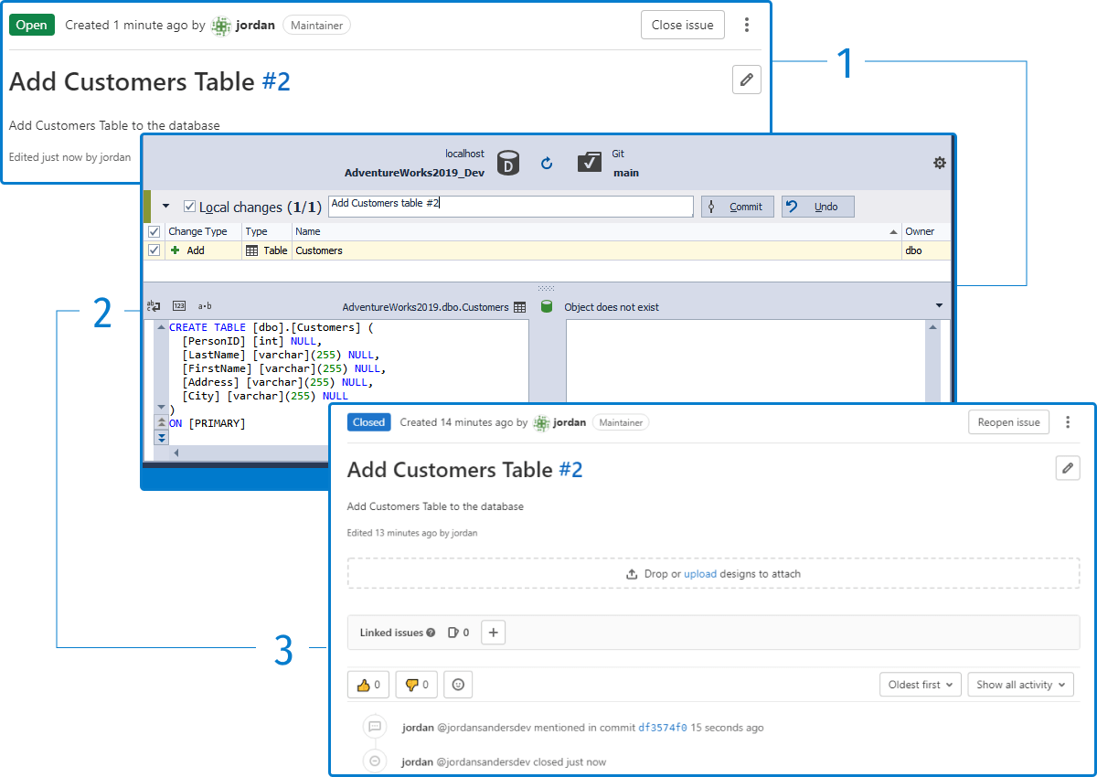This screenshot has height=777, width=1097.
Task: Give a thumbs up reaction
Action: [x=368, y=684]
